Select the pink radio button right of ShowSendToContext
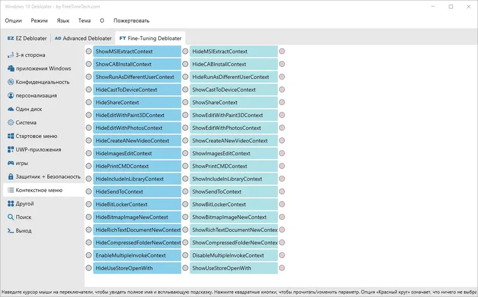 [x=282, y=192]
